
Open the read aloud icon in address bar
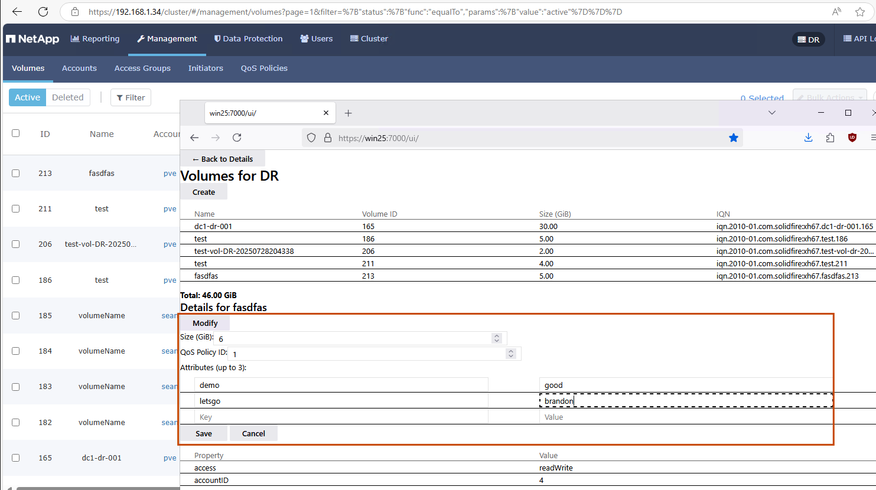pos(836,11)
